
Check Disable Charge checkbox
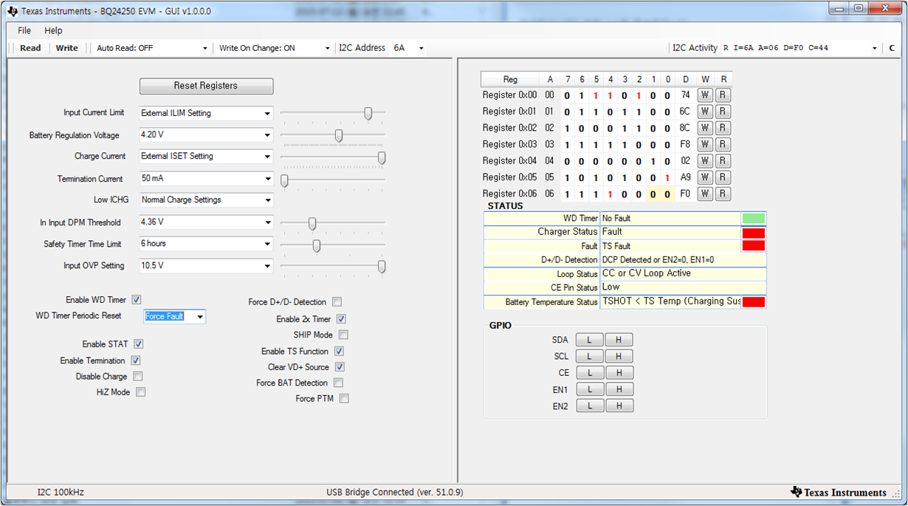click(137, 377)
